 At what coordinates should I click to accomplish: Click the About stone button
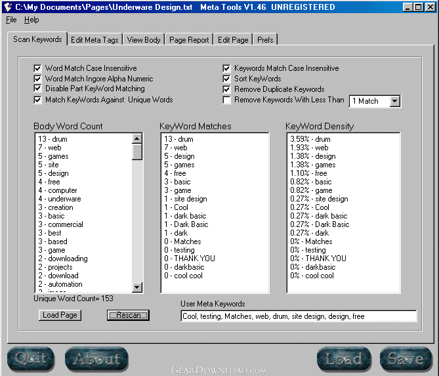tap(96, 359)
